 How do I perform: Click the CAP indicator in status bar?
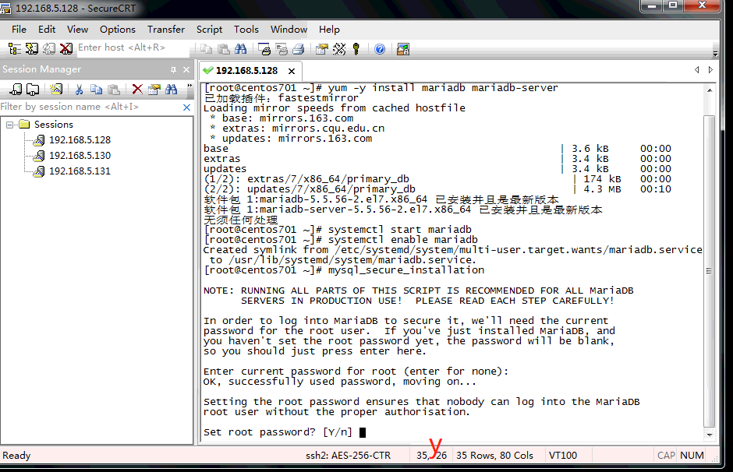666,455
